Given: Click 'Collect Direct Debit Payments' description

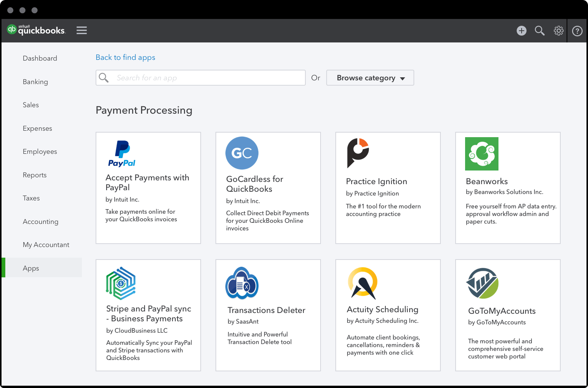Looking at the screenshot, I should pos(267,221).
